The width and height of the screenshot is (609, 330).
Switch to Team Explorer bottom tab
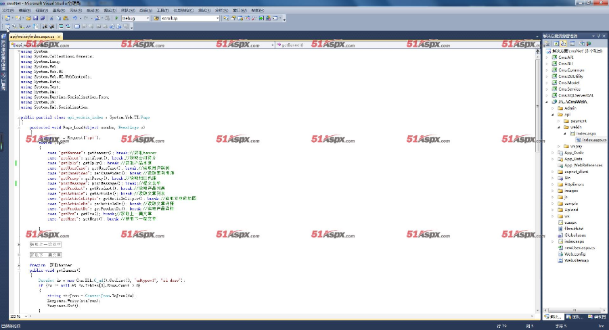point(574,316)
